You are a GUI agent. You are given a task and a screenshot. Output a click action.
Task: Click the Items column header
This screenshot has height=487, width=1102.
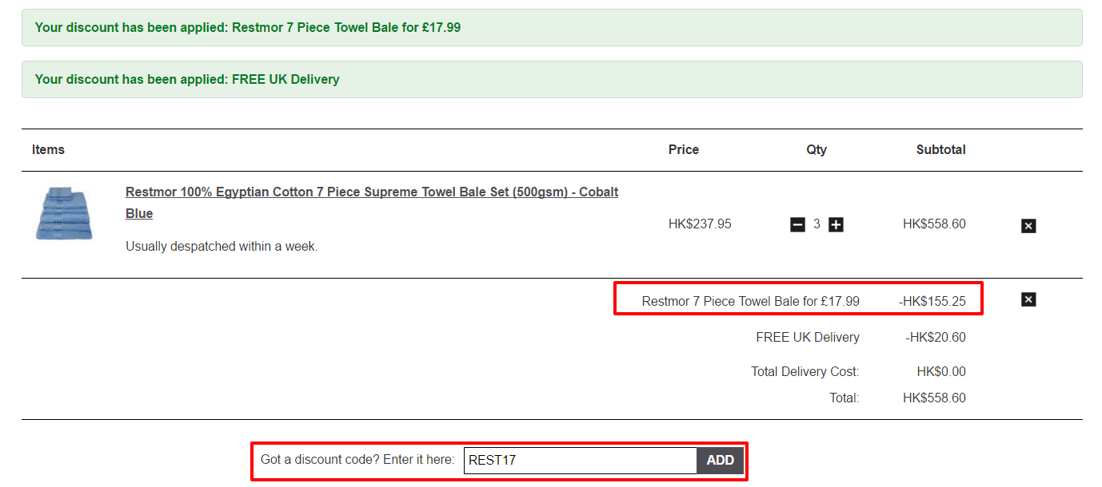click(48, 150)
